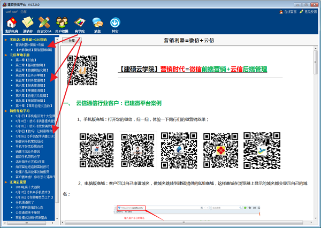This screenshot has width=321, height=228.
Task: Click the app logo in title bar
Action: [x=4, y=4]
